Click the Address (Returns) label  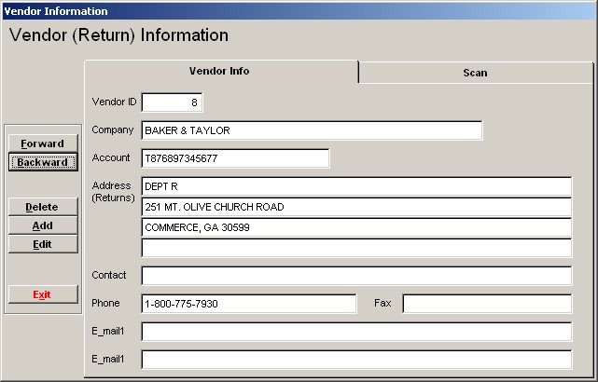113,192
